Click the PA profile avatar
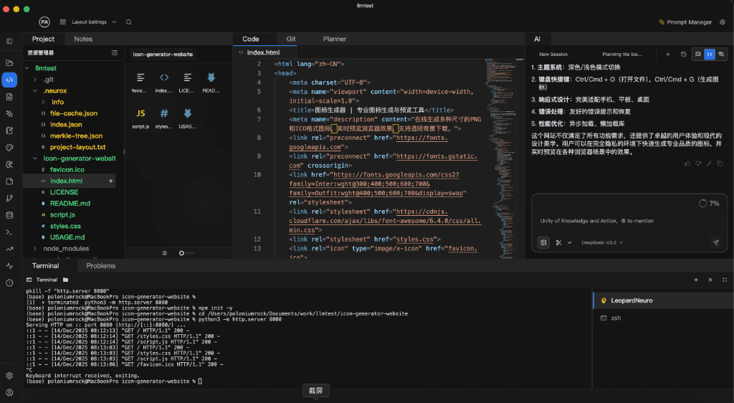The image size is (734, 403). click(44, 22)
